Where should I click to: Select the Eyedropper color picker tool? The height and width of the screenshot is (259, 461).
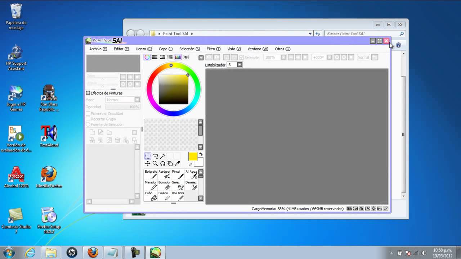click(x=178, y=163)
